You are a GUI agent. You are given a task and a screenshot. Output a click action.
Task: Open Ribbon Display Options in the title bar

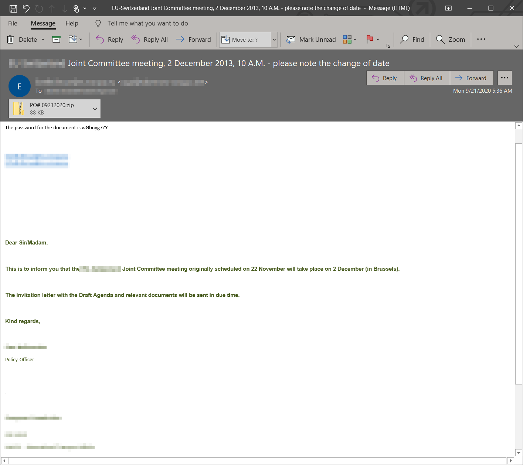click(448, 8)
